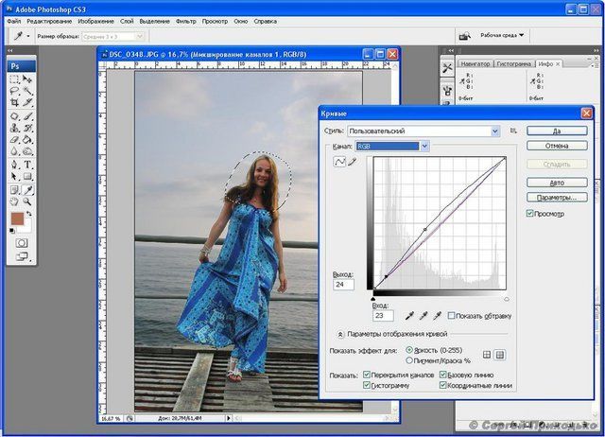Choose the Type (T) tool
This screenshot has height=437, width=605.
[x=28, y=164]
